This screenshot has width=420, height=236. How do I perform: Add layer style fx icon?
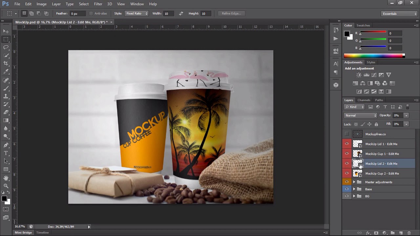point(368,233)
